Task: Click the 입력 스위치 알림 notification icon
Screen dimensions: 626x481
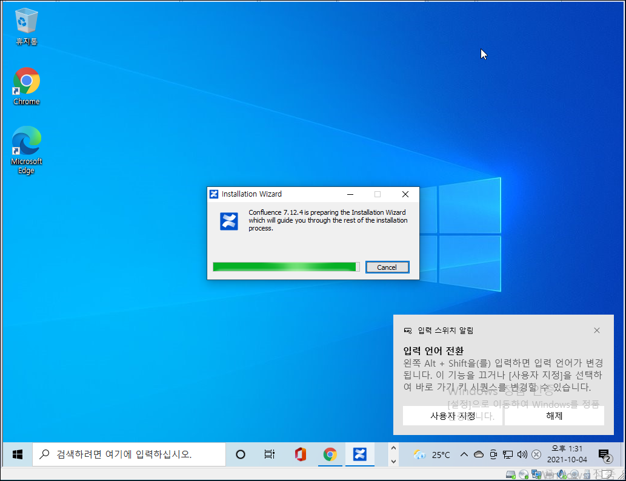Action: click(408, 330)
